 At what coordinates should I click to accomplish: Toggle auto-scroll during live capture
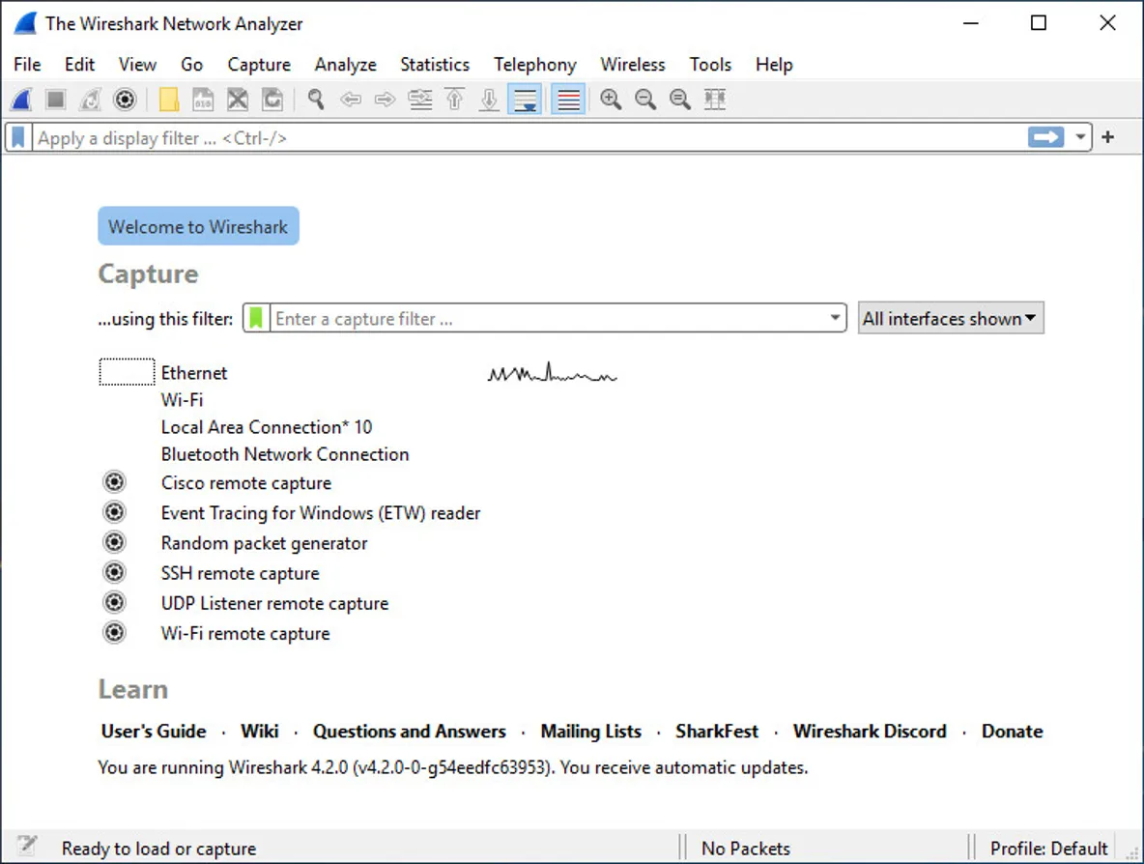(525, 100)
